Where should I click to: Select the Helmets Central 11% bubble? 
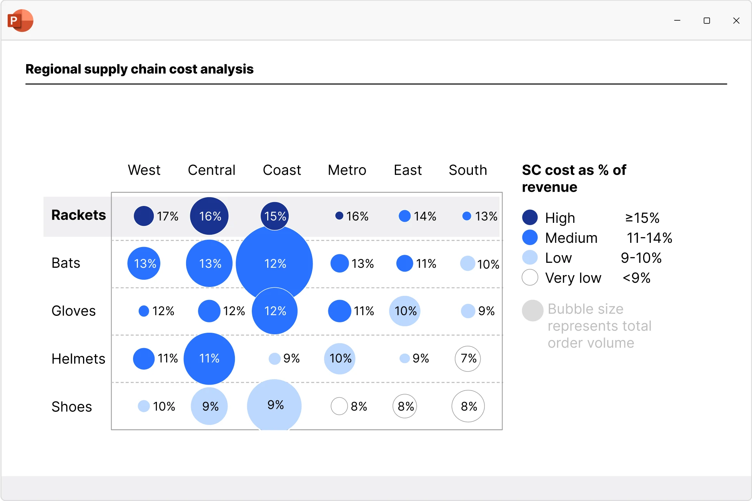(209, 359)
